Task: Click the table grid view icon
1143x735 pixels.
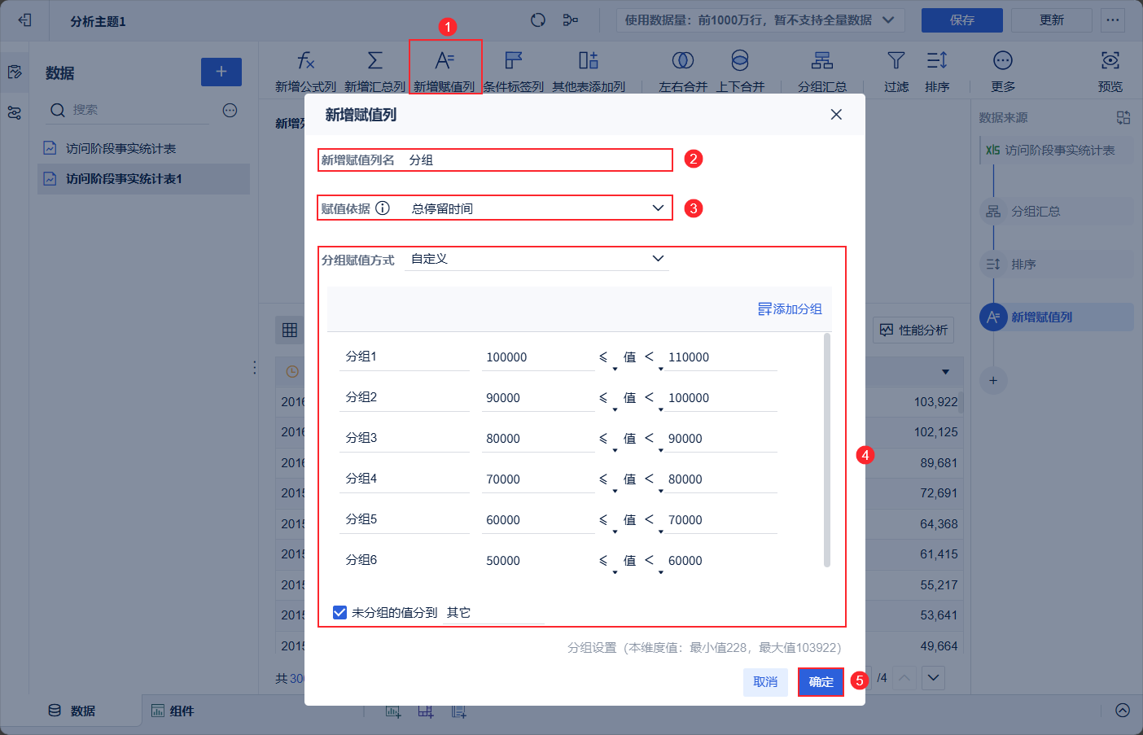Action: click(290, 330)
